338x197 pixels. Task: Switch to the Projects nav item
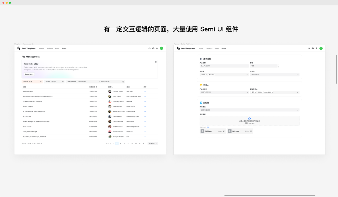pos(49,48)
